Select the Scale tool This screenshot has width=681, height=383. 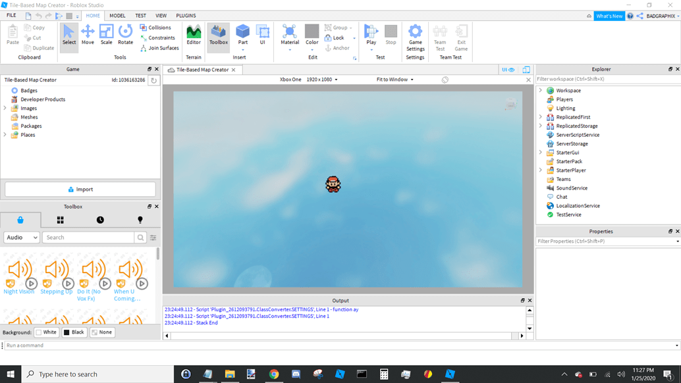pos(107,33)
